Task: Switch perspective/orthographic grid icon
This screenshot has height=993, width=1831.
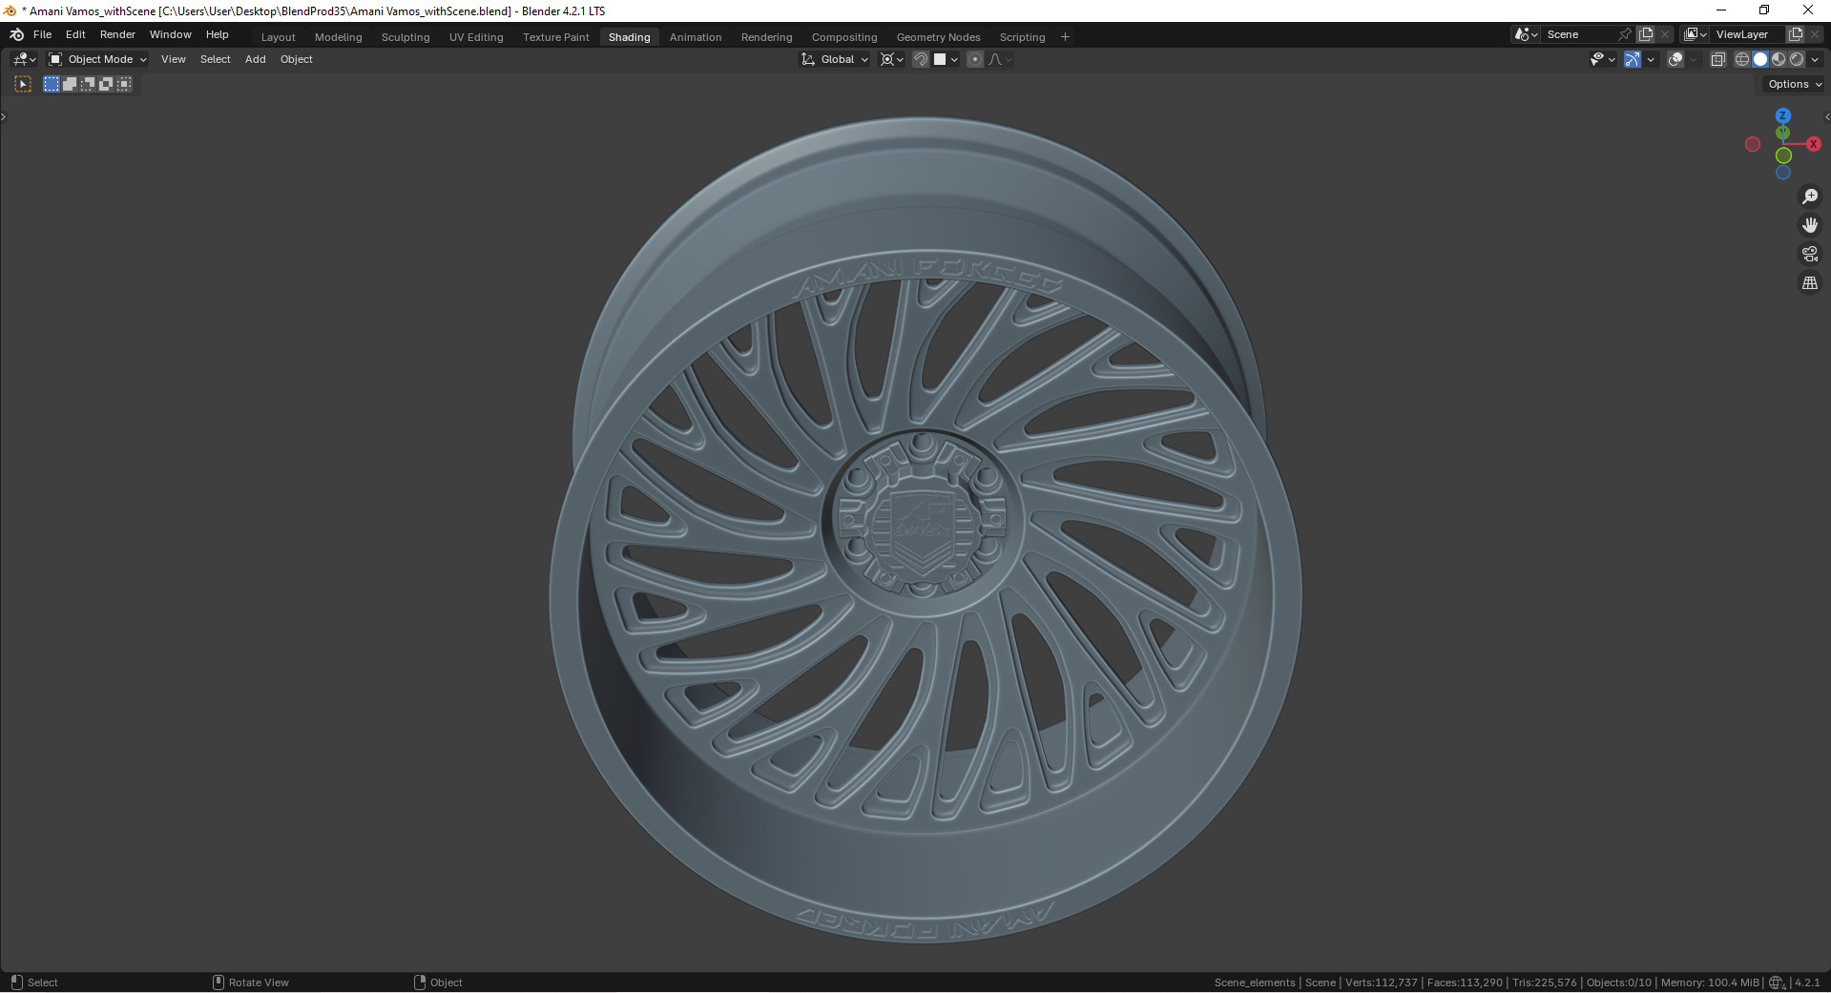Action: (x=1810, y=283)
